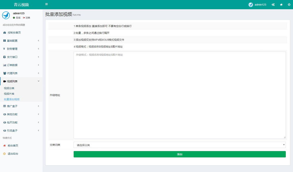This screenshot has width=293, height=172.
Task: Open 控制台首页 dashboard in sidebar
Action: click(x=14, y=33)
